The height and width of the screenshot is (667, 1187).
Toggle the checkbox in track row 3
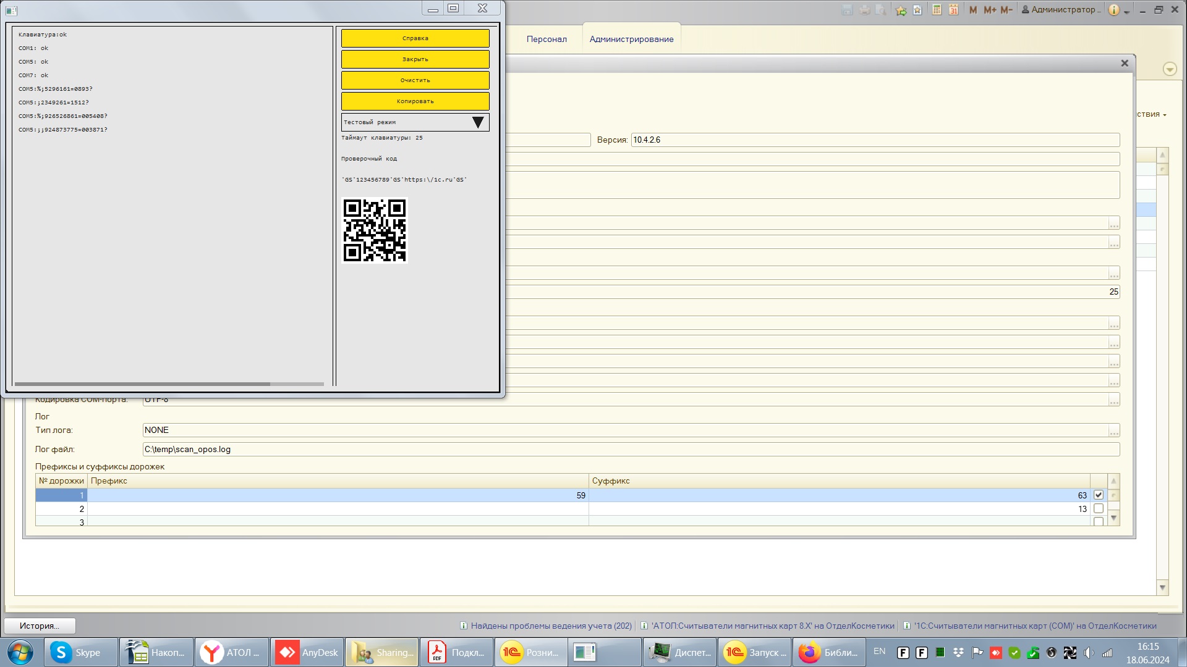1098,521
